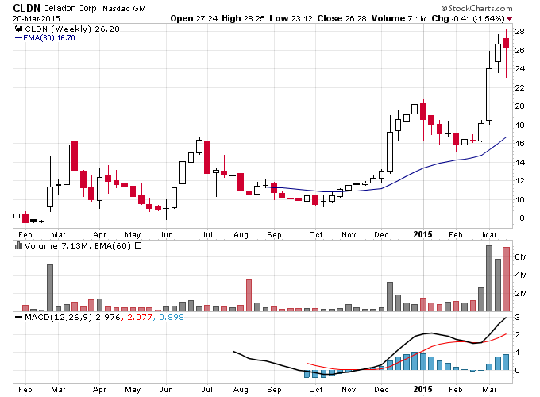
Task: Click the Celladon Corp. company name
Action: tap(71, 8)
